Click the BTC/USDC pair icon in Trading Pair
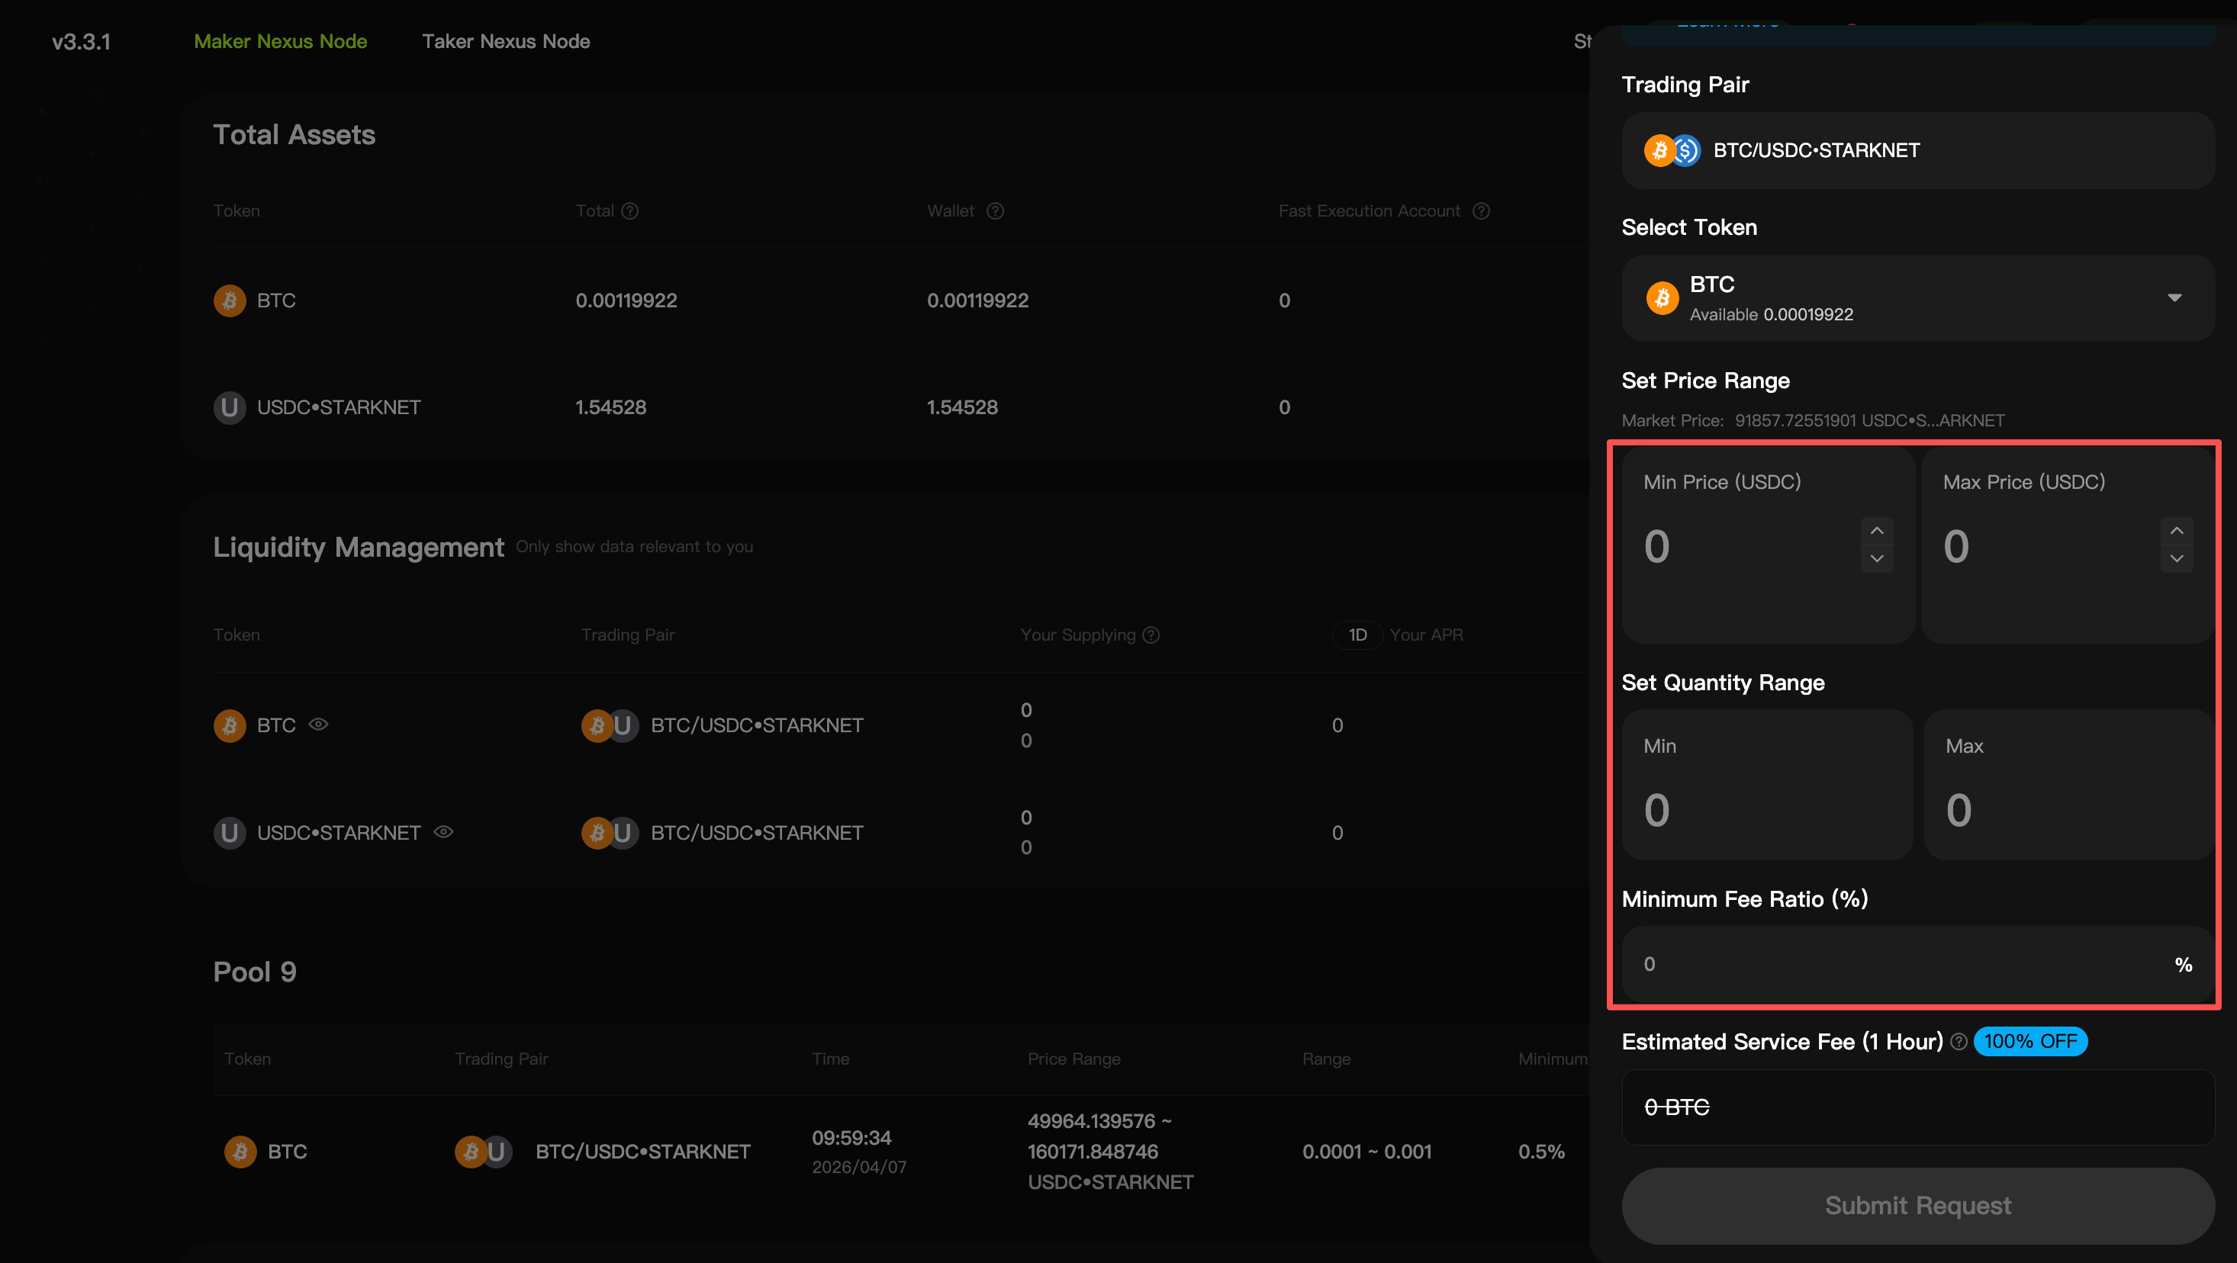The image size is (2237, 1263). point(1672,150)
